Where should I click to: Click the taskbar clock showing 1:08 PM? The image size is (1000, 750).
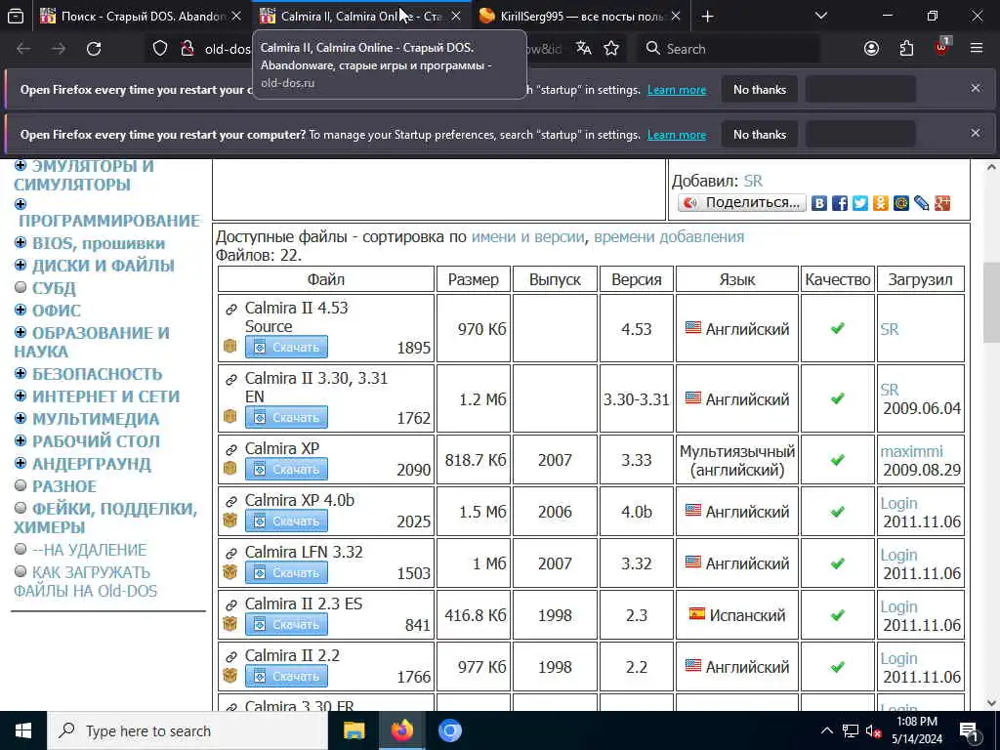[916, 730]
